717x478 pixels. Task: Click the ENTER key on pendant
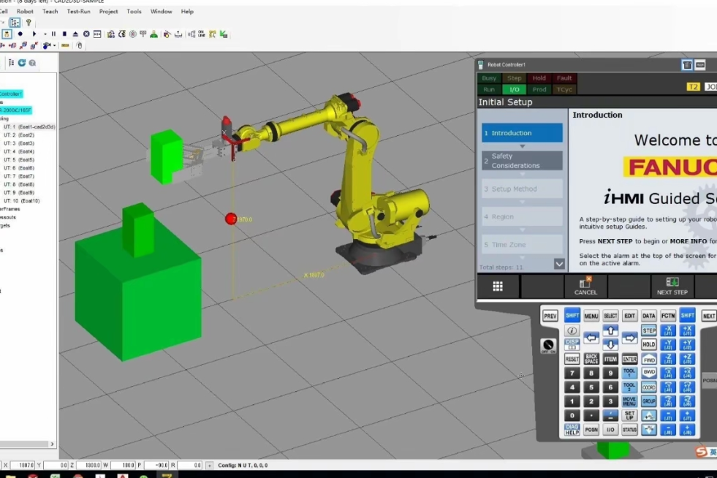629,359
